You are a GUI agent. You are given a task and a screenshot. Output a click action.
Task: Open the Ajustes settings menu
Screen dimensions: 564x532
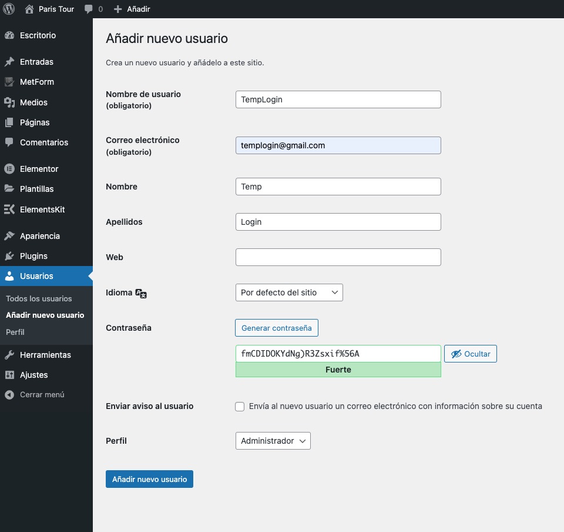33,375
